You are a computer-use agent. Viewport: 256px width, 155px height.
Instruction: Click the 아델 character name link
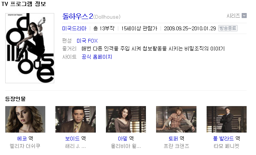point(122,139)
